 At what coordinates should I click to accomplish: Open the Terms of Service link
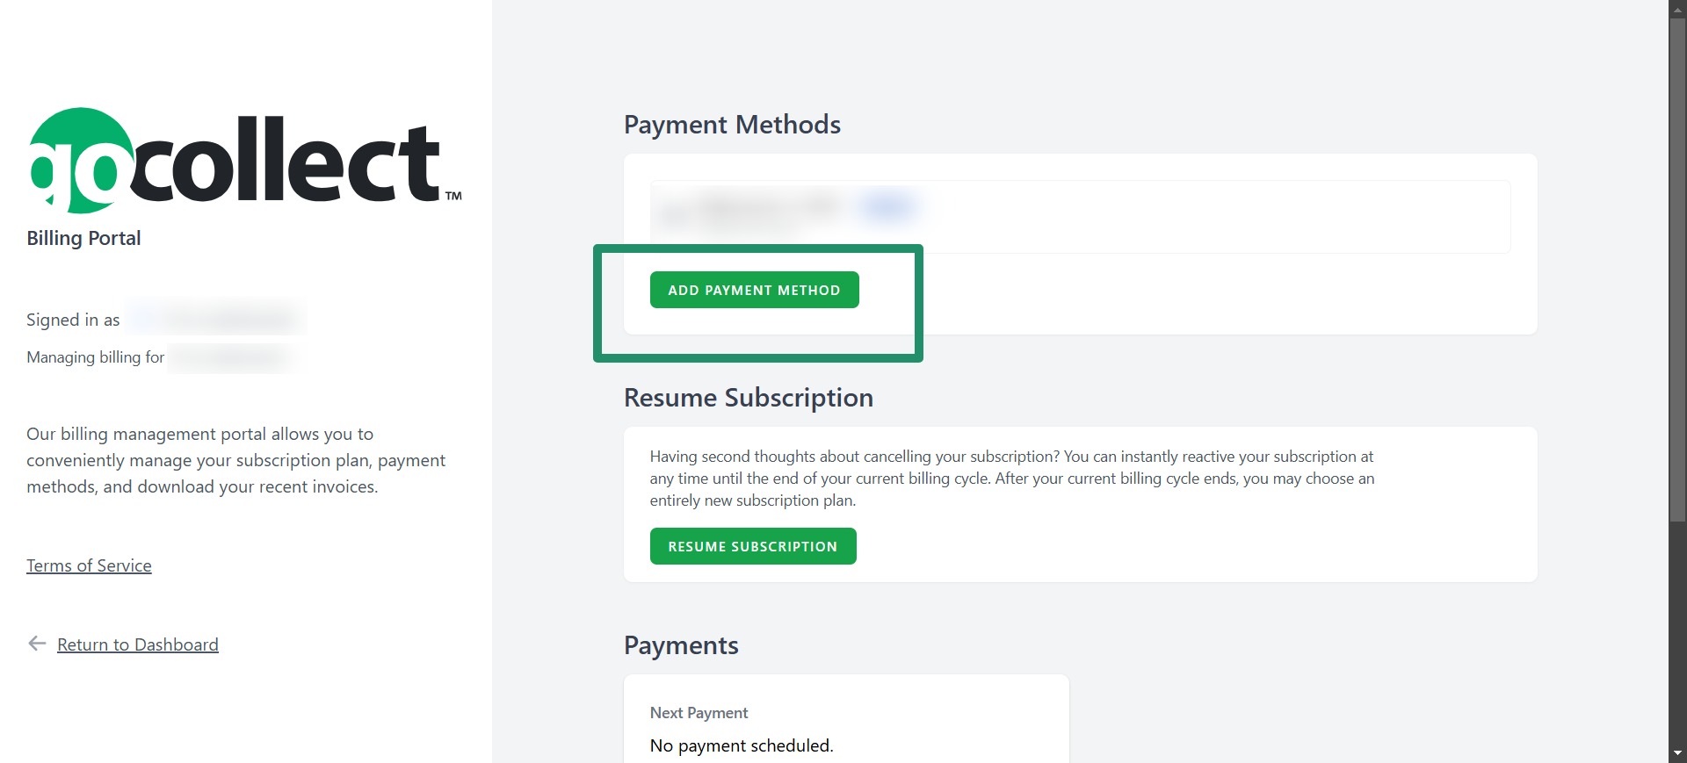89,565
